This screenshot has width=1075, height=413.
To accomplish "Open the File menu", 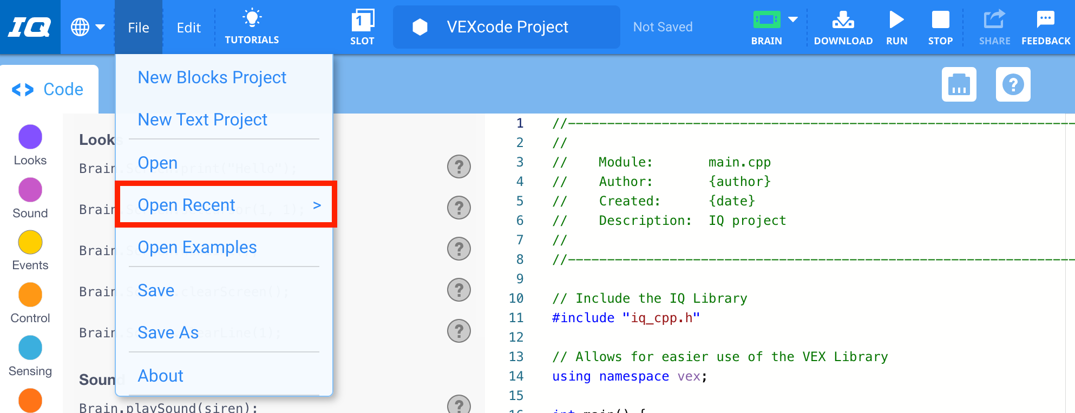I will coord(139,28).
